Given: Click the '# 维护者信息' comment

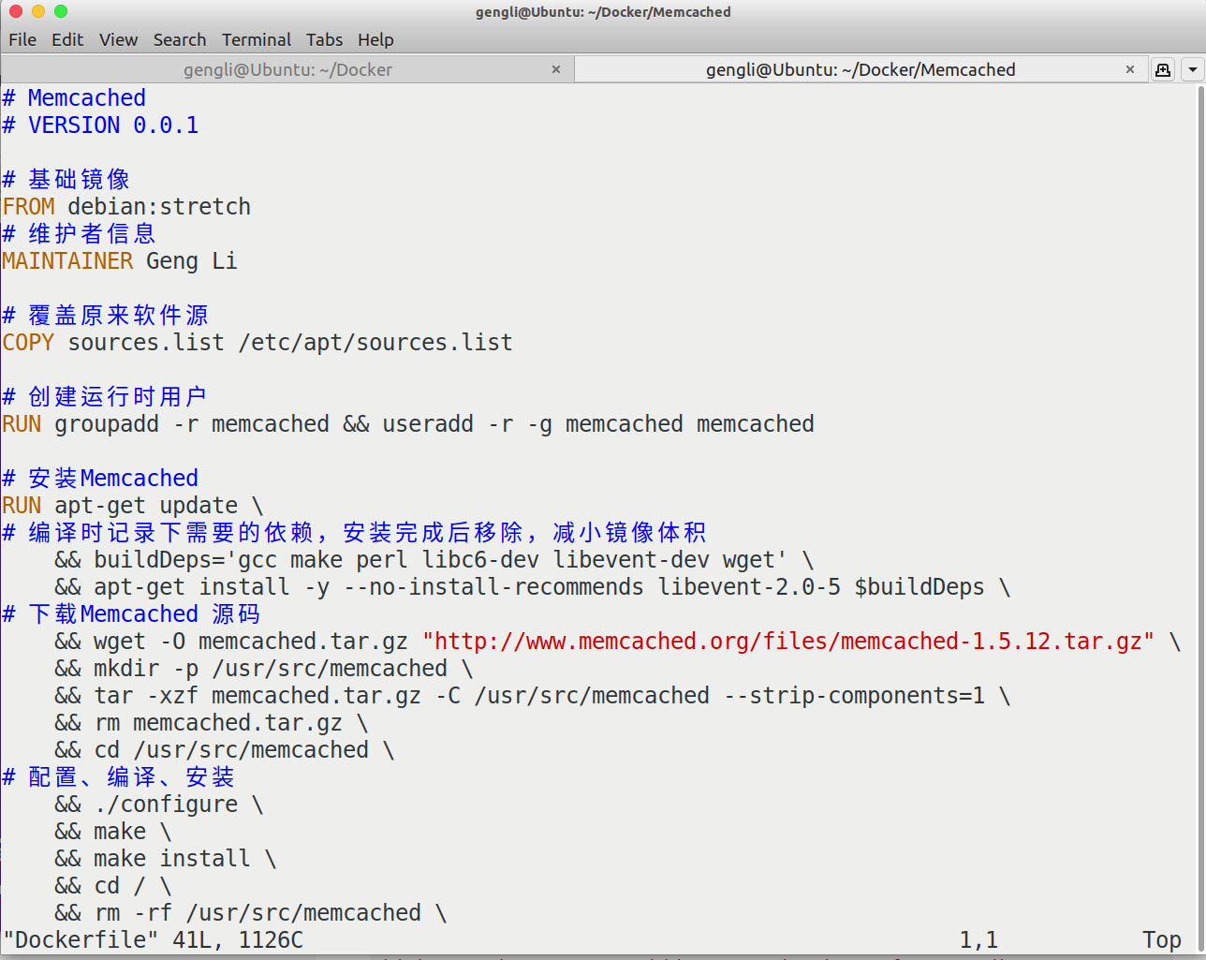Looking at the screenshot, I should (x=80, y=234).
